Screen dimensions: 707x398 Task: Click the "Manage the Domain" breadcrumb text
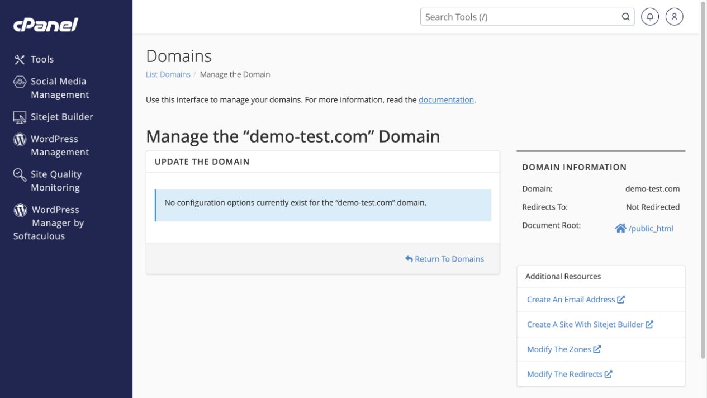point(235,74)
